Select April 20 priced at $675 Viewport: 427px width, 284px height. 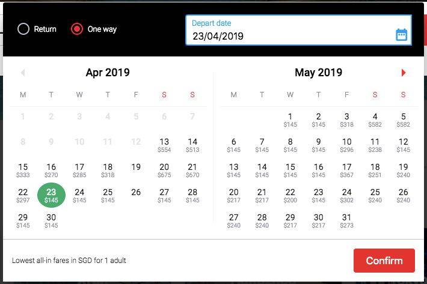point(164,171)
